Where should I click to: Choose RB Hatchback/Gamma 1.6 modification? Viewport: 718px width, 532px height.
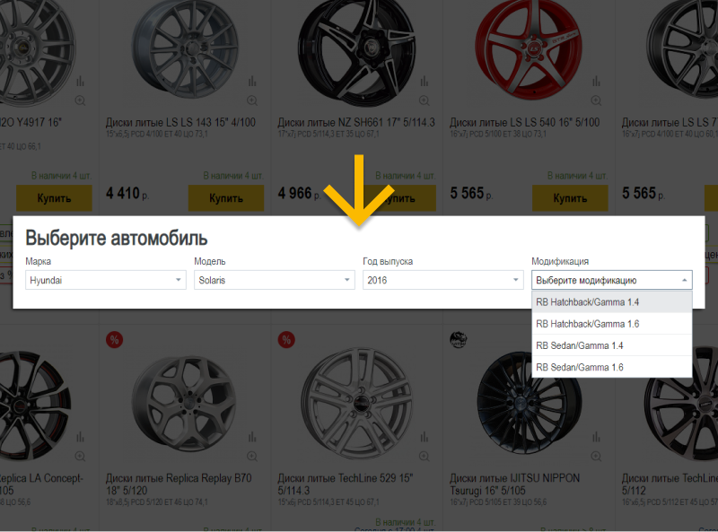click(611, 324)
